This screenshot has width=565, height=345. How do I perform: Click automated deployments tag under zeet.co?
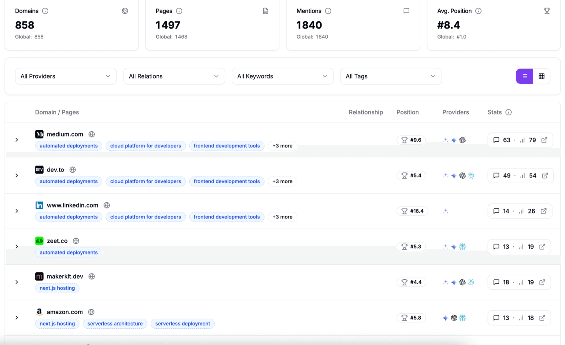(x=68, y=252)
